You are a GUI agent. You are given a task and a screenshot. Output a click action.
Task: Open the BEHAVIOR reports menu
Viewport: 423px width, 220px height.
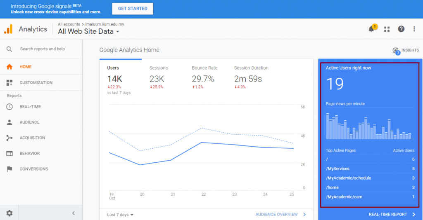coord(41,154)
